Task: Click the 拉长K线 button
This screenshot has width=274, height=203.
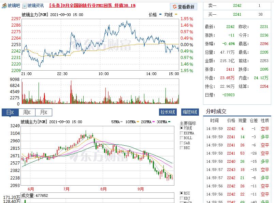Action: coord(168,112)
